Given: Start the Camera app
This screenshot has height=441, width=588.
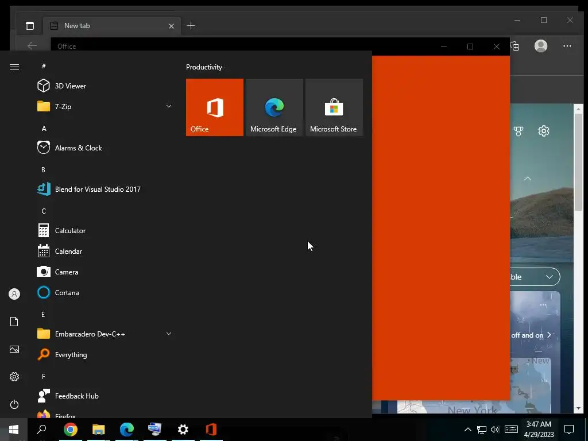Looking at the screenshot, I should click(x=105, y=272).
